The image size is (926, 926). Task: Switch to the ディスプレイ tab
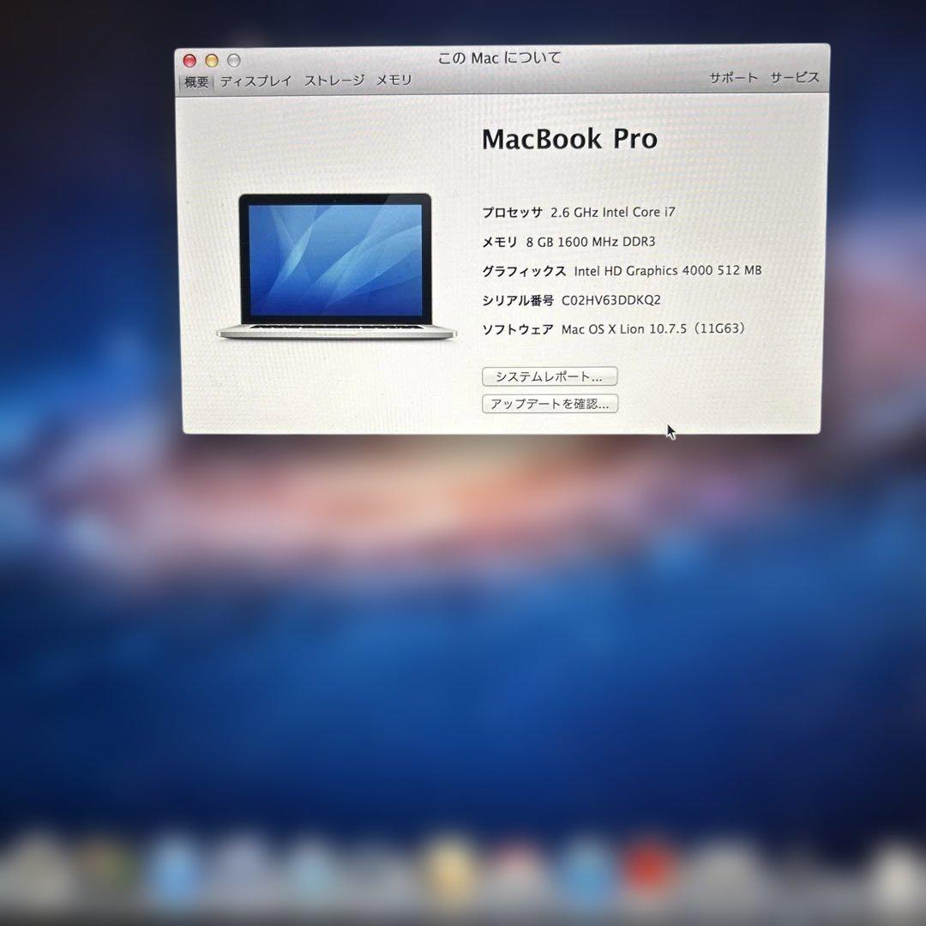point(256,81)
